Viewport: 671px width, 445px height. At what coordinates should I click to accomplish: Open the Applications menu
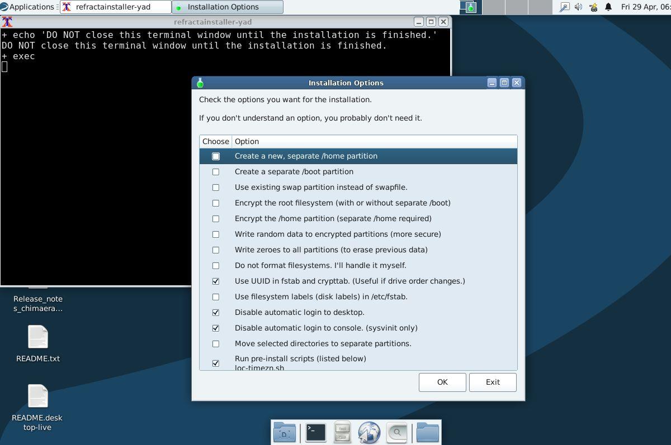tap(26, 7)
